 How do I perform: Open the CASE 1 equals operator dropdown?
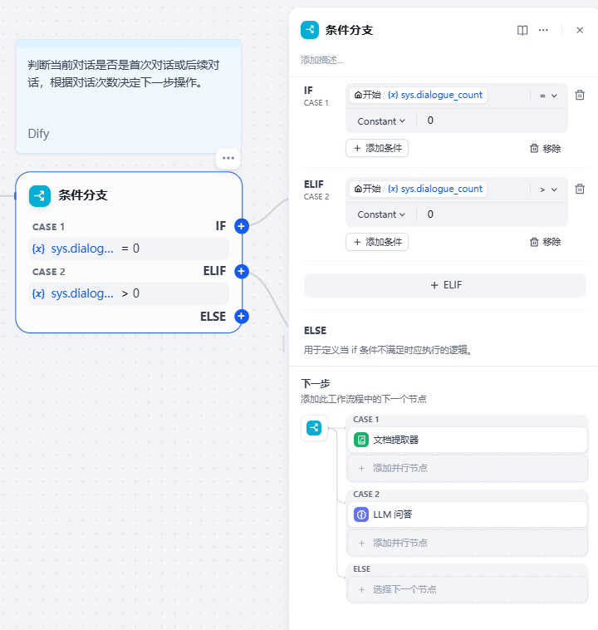pyautogui.click(x=548, y=96)
